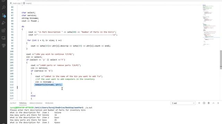Open Extensions view in activity bar
Viewport: 222px width, 124px height.
3,30
